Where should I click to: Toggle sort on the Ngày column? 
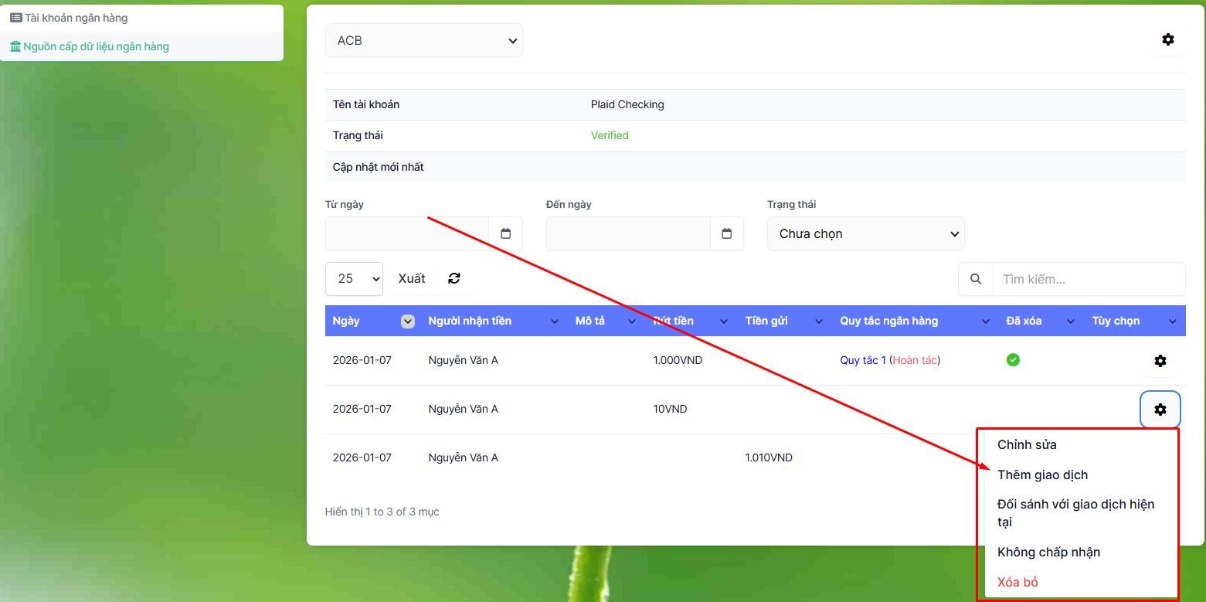[408, 321]
